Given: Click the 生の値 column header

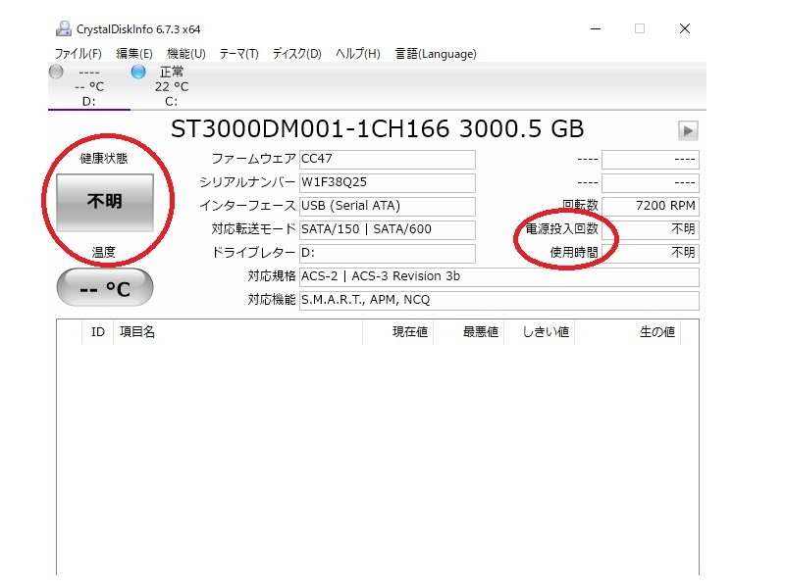Looking at the screenshot, I should 628,332.
